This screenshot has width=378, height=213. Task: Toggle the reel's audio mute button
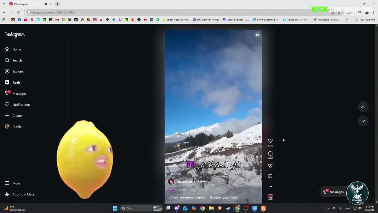257,35
